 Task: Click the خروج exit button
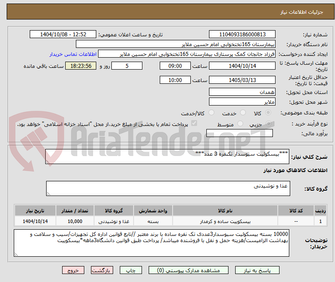[73, 270]
